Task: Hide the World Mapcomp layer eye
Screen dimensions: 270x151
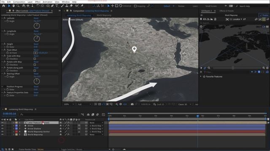Action: point(2,135)
